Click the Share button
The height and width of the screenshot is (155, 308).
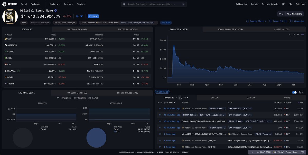tap(93, 16)
